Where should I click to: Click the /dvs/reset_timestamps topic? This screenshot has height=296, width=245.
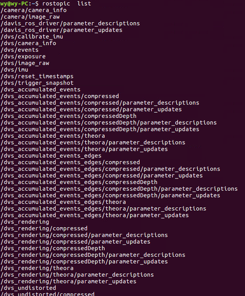[37, 76]
